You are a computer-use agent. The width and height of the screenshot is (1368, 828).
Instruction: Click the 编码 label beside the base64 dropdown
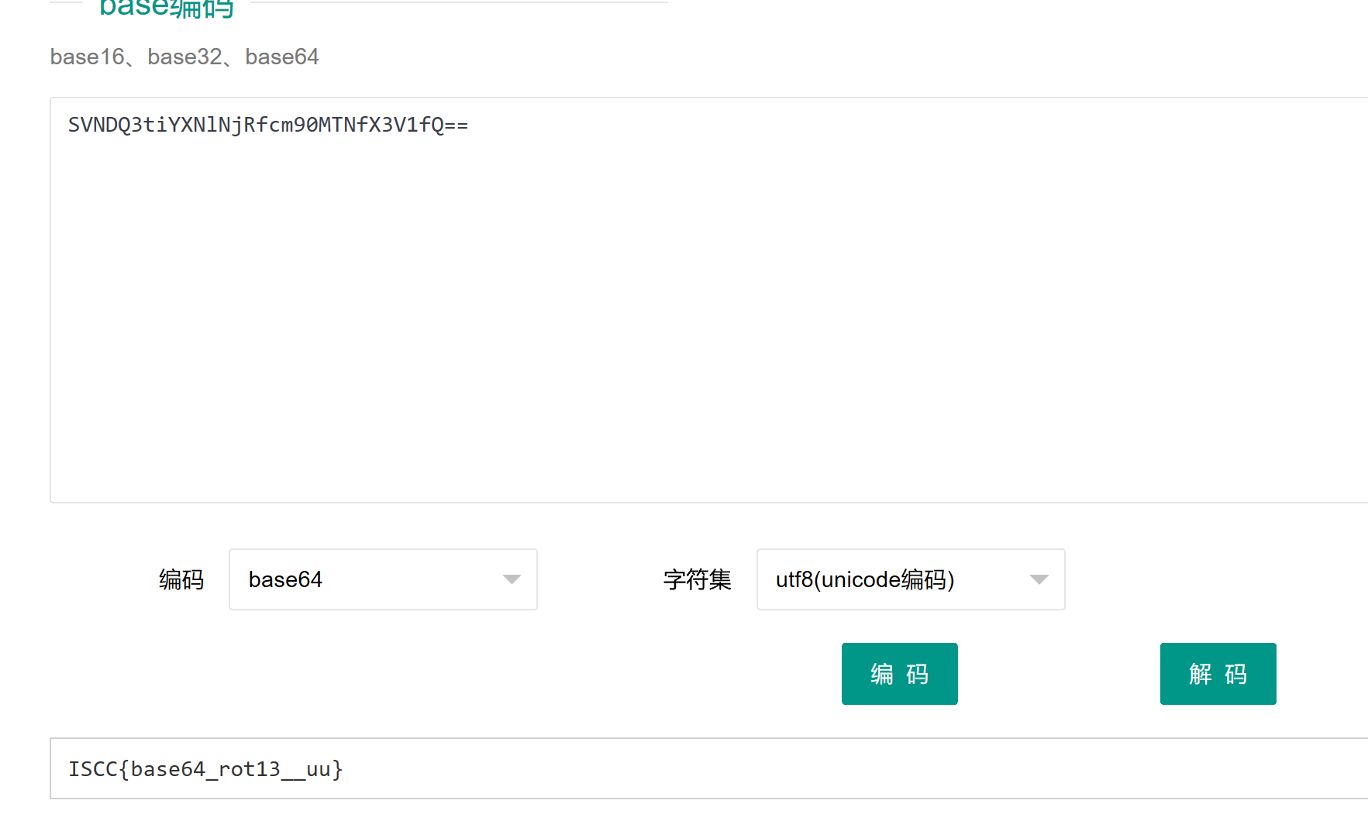coord(181,579)
